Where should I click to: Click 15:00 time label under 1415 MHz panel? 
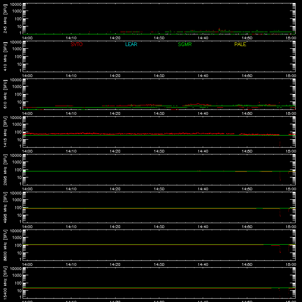coord(291,151)
